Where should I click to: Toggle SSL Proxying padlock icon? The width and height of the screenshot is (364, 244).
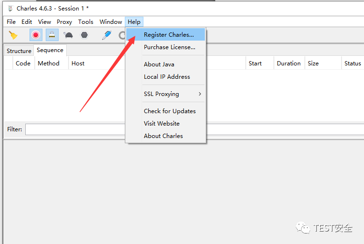pos(52,35)
